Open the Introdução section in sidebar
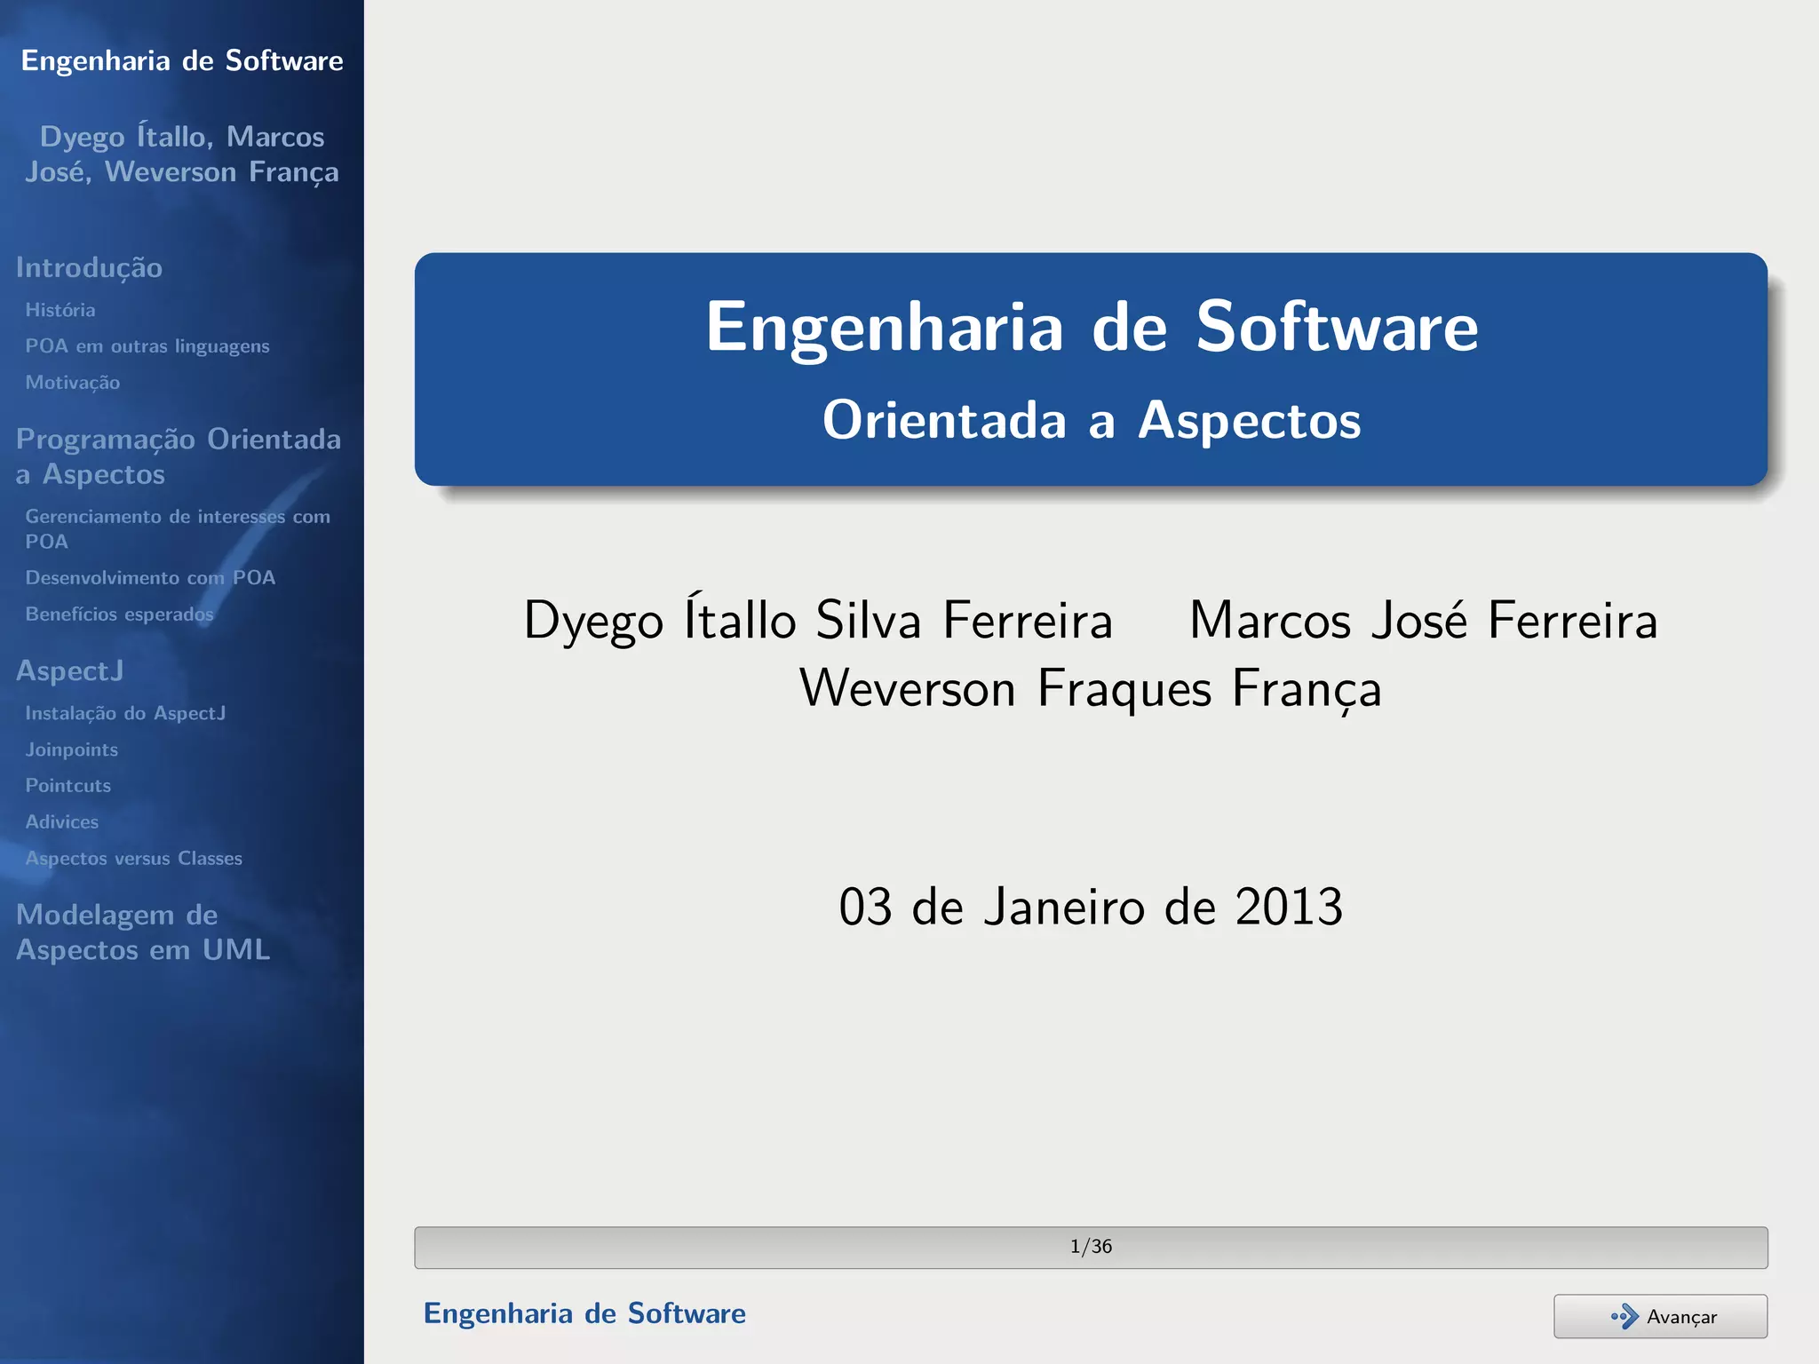The height and width of the screenshot is (1364, 1819). (89, 267)
